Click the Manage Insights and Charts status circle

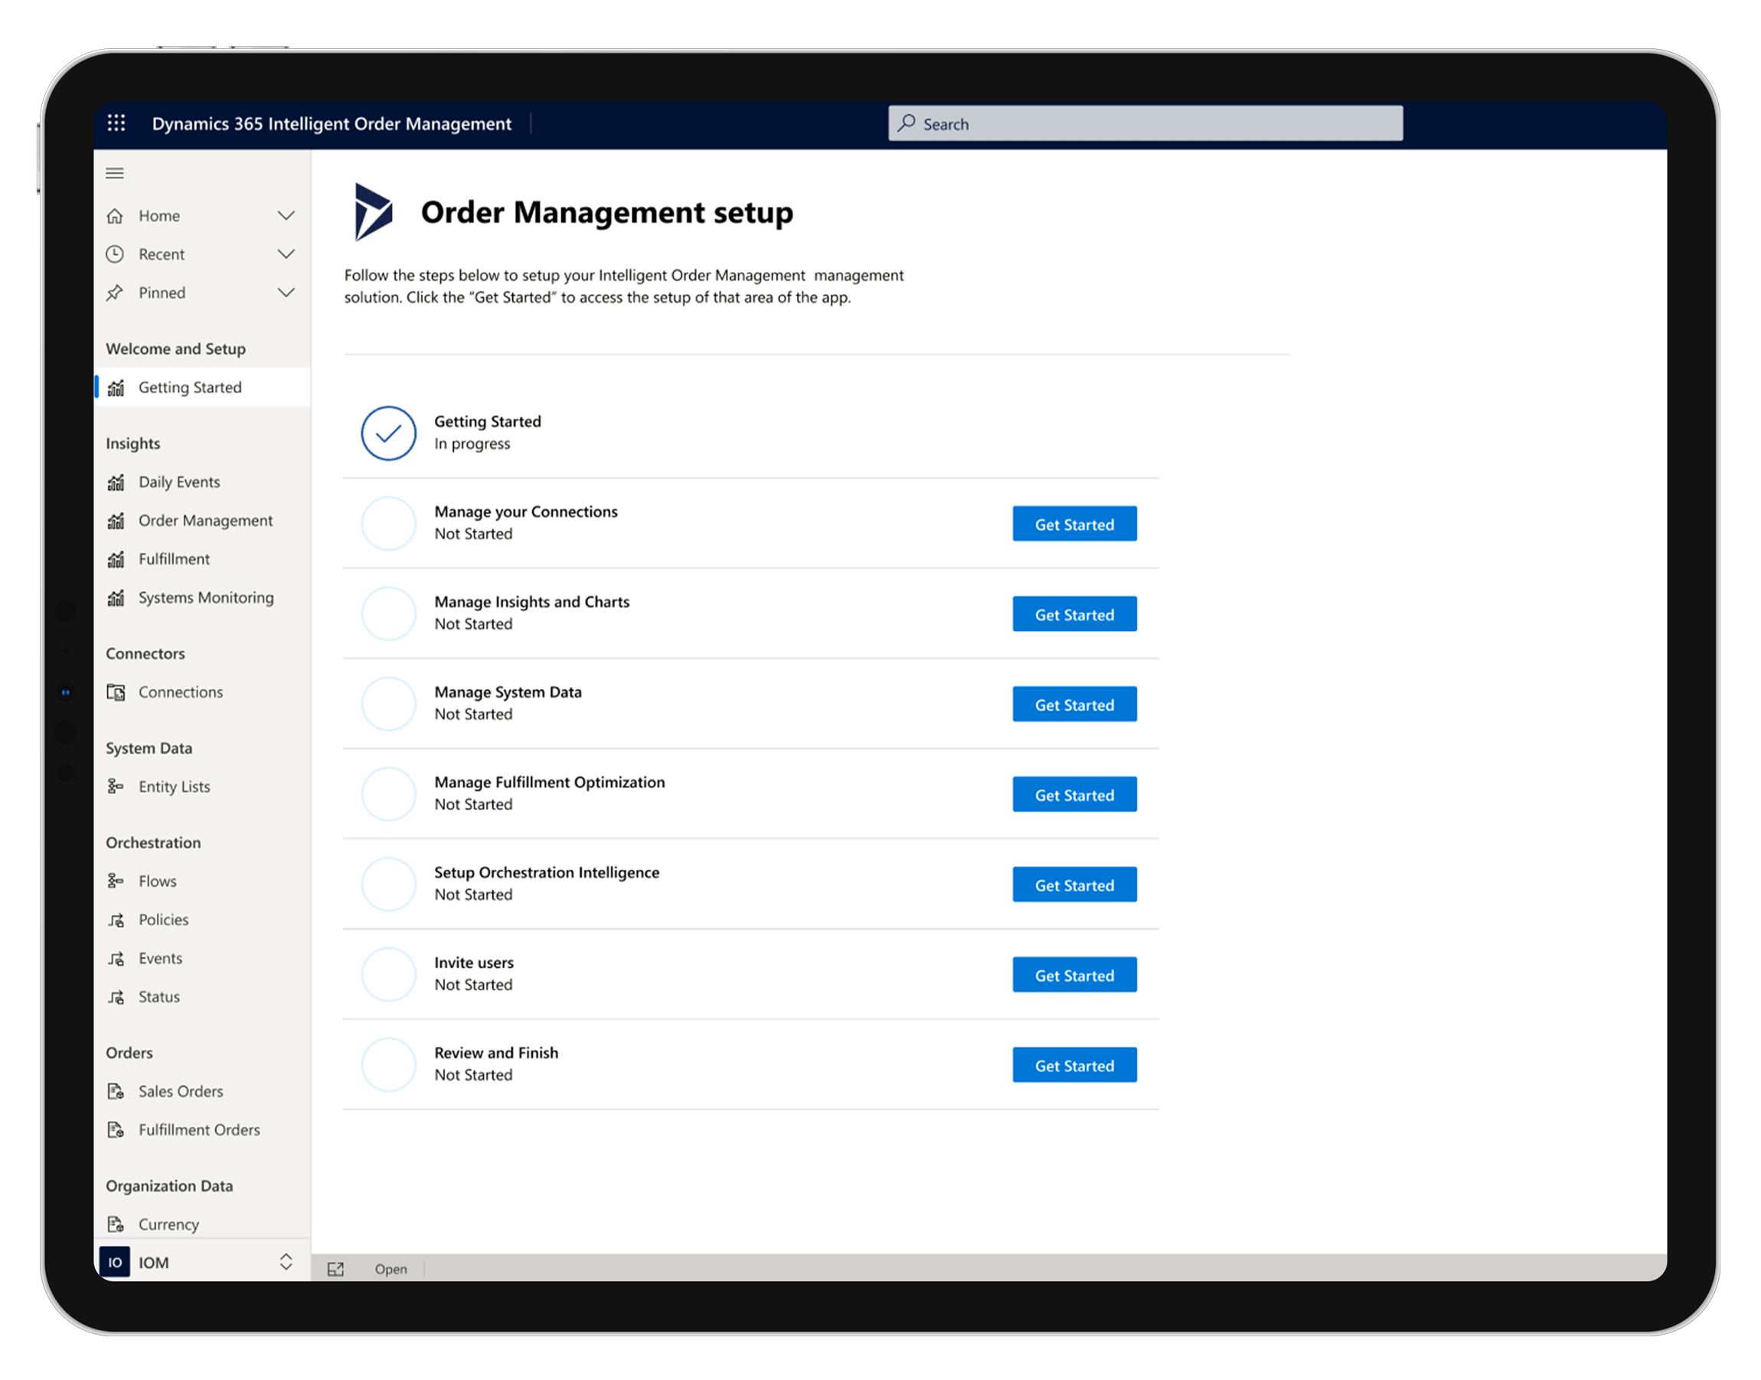(388, 613)
